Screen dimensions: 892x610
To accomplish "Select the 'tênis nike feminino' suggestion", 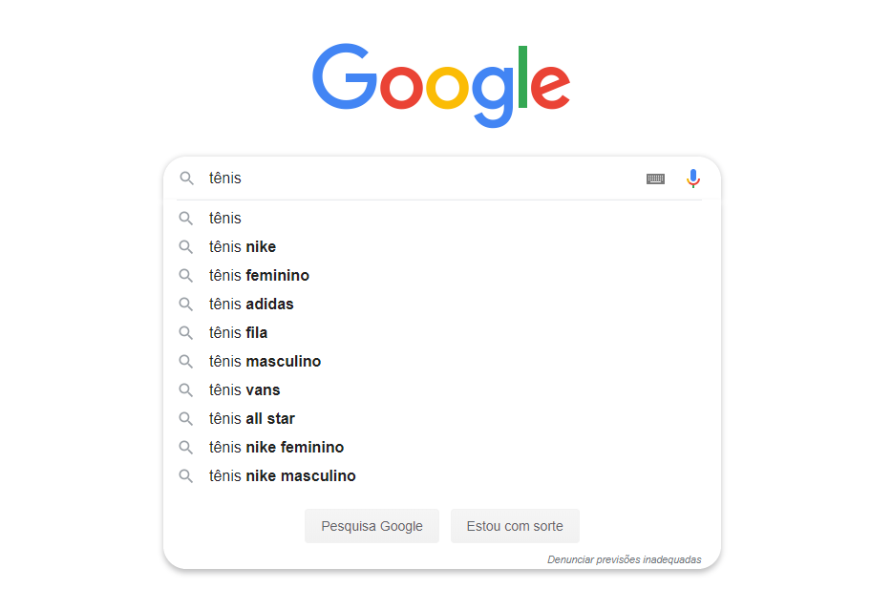I will [x=277, y=447].
